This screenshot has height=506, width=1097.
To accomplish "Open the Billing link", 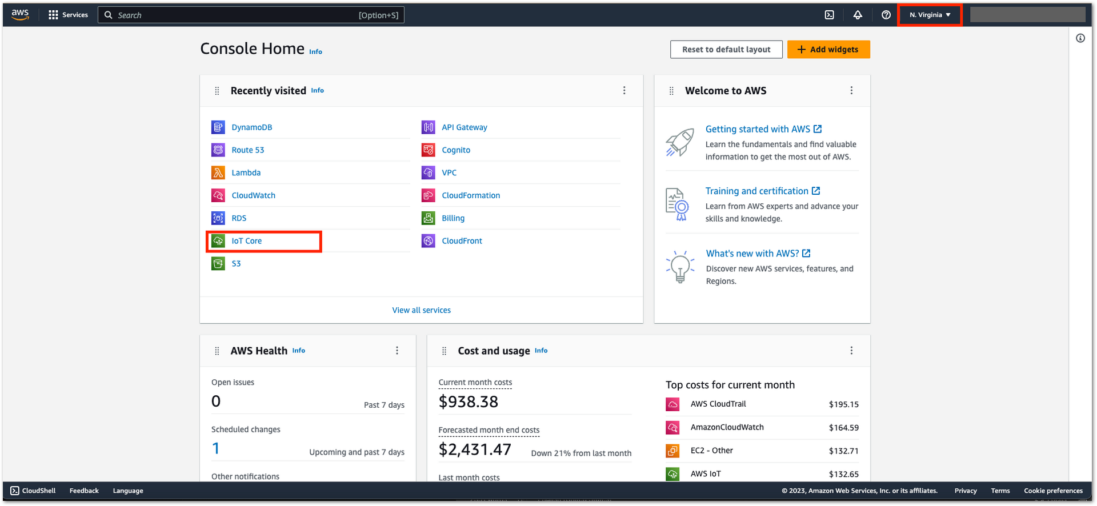I will coord(453,218).
